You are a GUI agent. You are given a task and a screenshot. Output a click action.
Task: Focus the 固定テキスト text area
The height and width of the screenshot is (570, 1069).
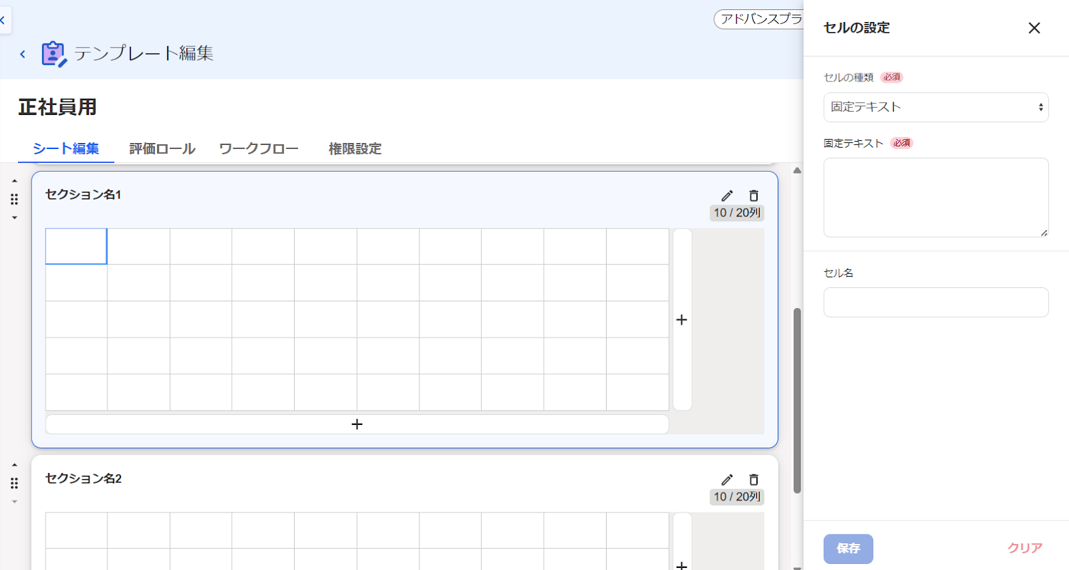[x=936, y=198]
